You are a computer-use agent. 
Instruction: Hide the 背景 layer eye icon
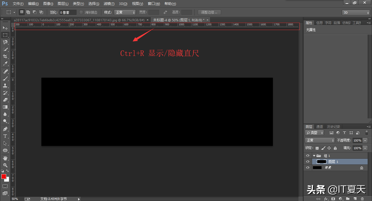pos(308,168)
